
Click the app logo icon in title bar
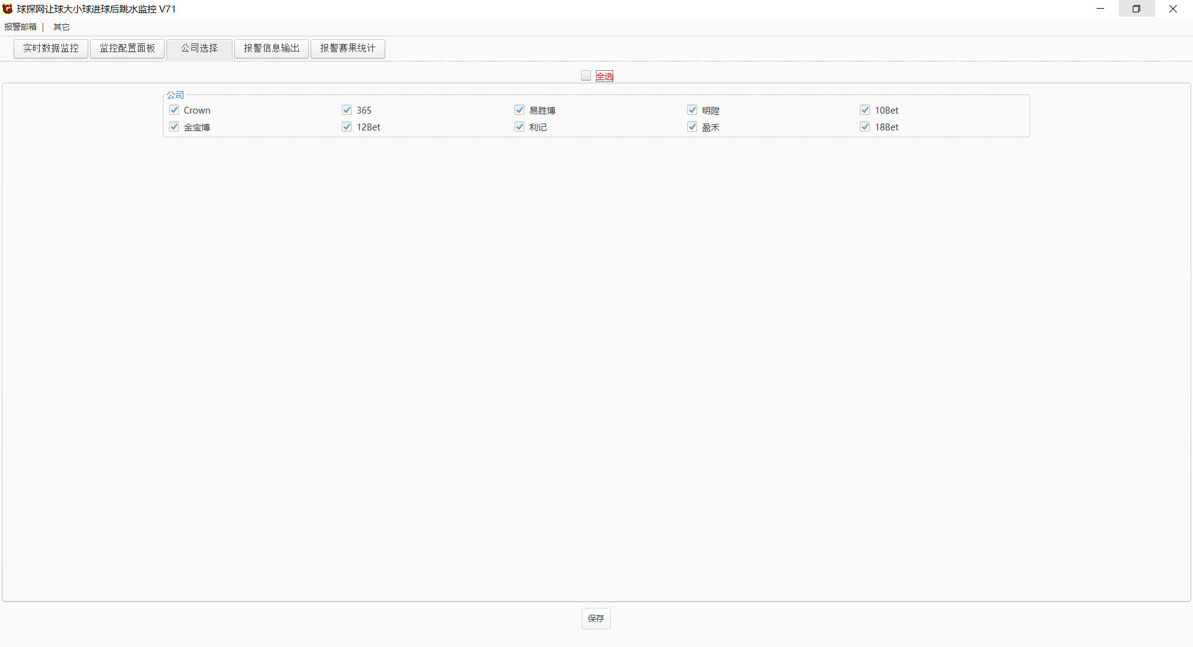(7, 9)
